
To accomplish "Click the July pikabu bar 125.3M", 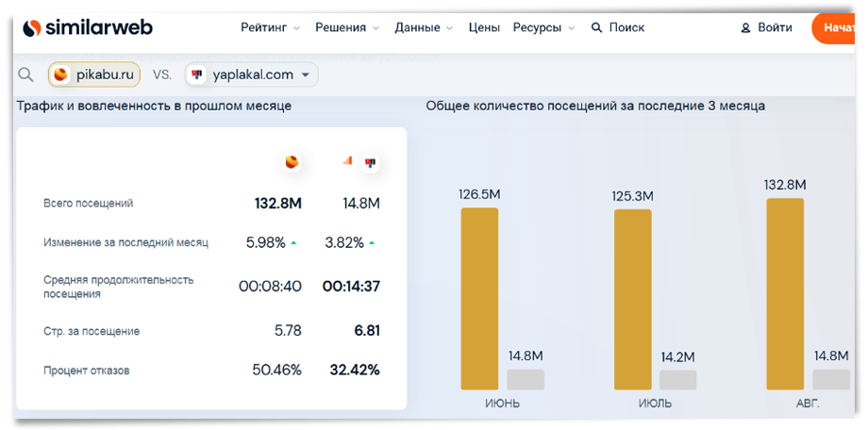I will click(x=633, y=299).
